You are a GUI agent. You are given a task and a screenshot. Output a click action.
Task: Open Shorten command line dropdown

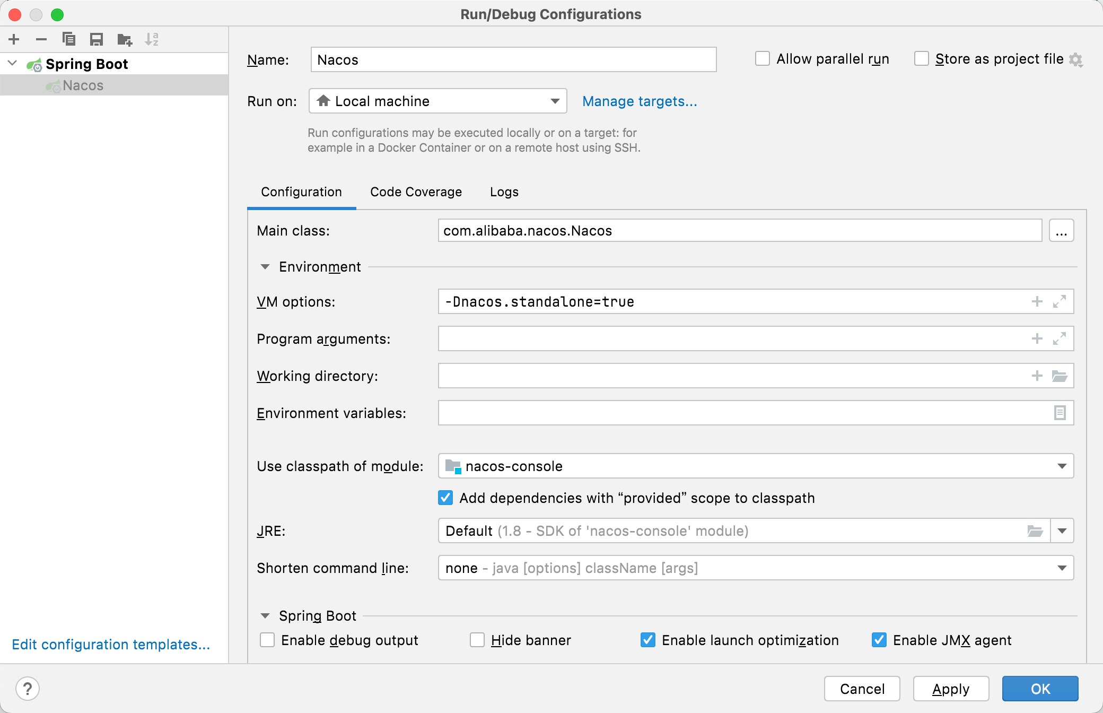[x=756, y=568]
